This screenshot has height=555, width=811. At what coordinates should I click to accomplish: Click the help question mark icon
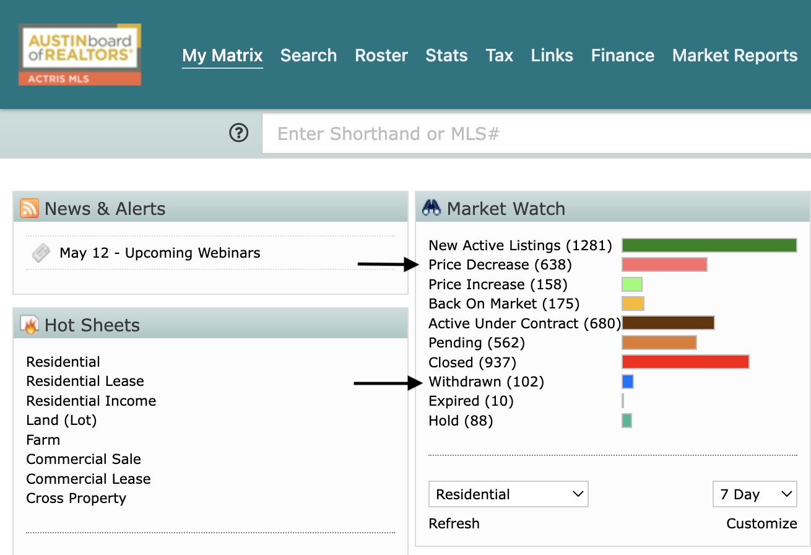click(x=238, y=133)
